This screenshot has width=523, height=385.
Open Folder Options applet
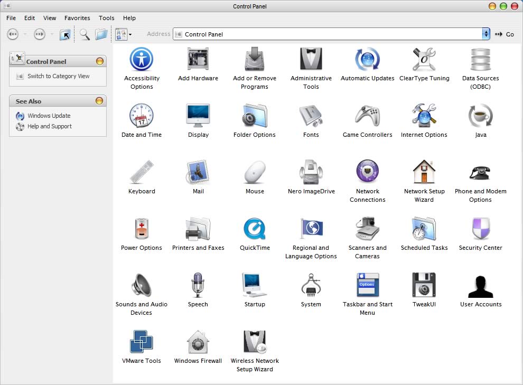pos(255,116)
